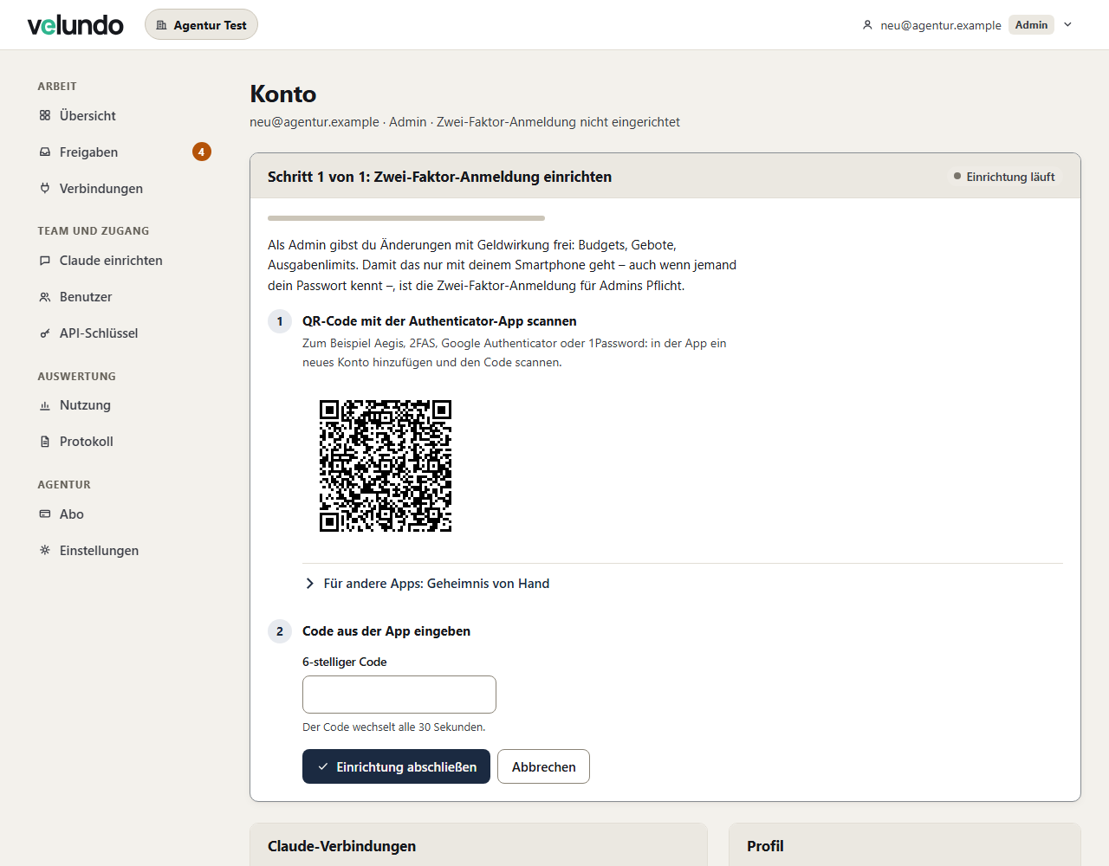Click the 'Einrichtung läuft' status badge
This screenshot has height=866, width=1109.
point(1004,177)
